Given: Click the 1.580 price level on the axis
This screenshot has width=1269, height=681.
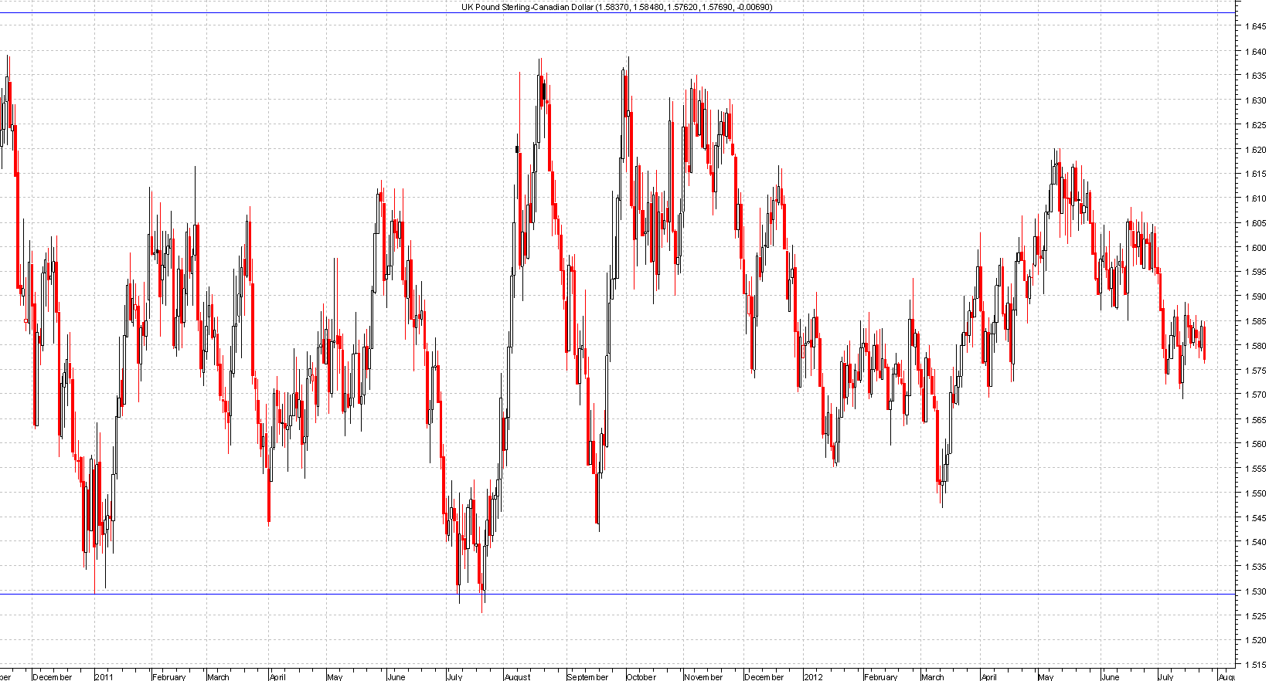Looking at the screenshot, I should pyautogui.click(x=1255, y=346).
